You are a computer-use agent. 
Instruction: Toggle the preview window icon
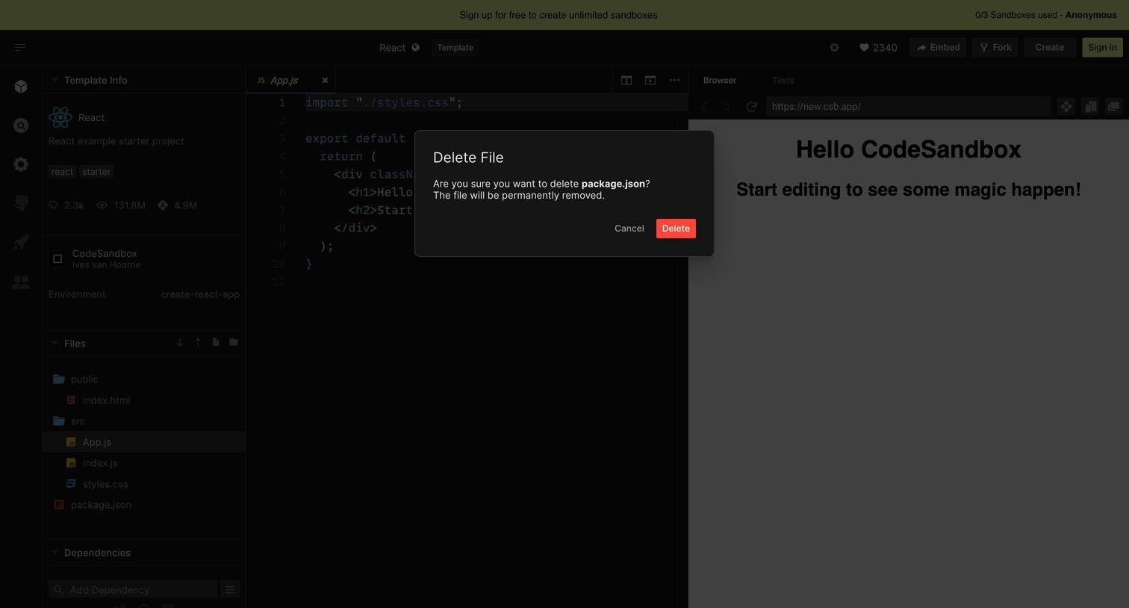650,80
